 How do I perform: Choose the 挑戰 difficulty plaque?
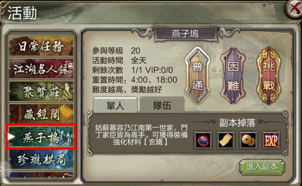[x=269, y=76]
